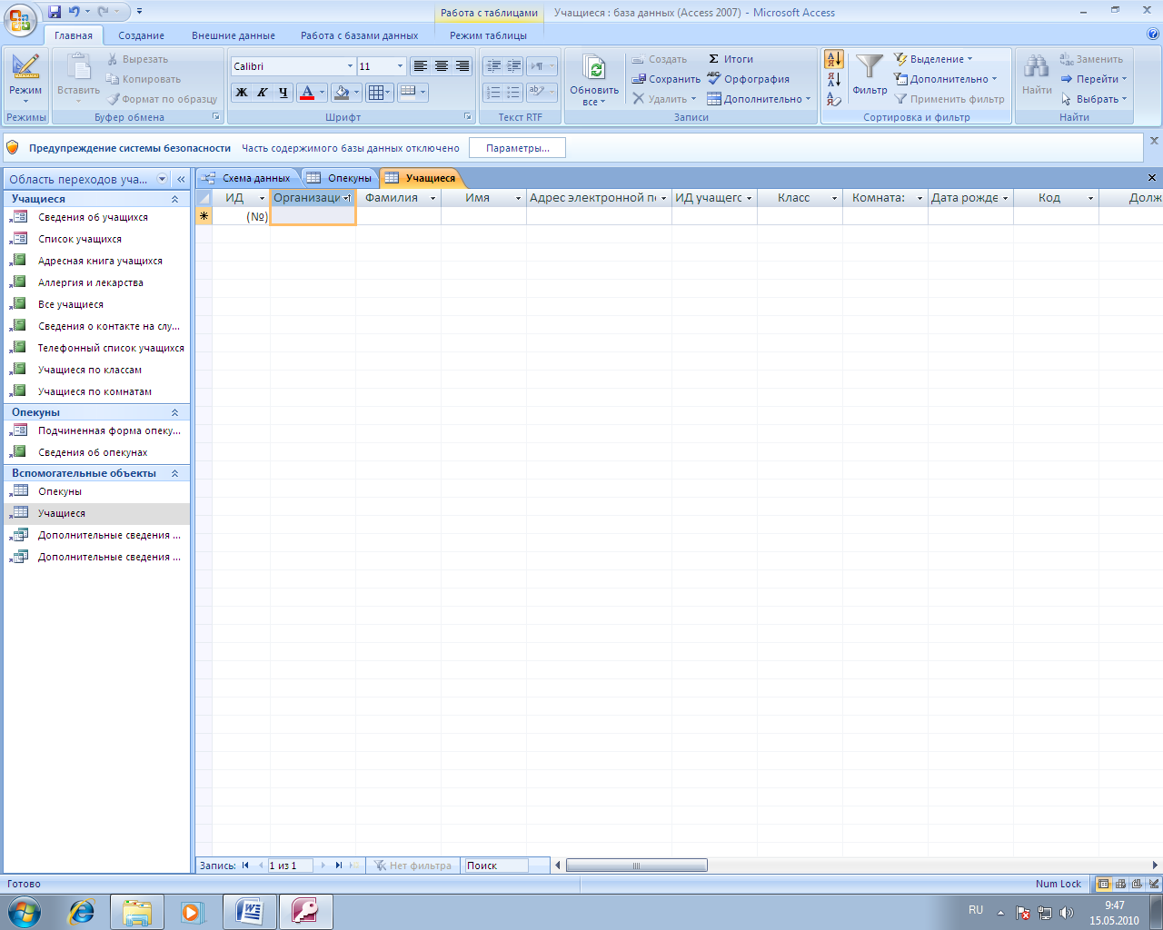Click the horizontal scrollbar thumb
The image size is (1163, 930).
(636, 866)
